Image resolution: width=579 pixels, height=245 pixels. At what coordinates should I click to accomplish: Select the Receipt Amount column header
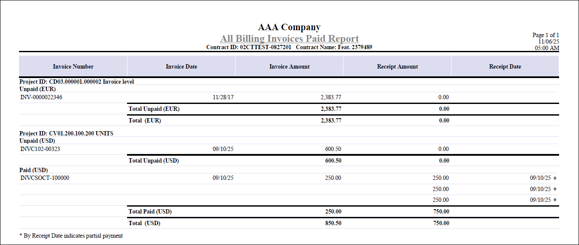[397, 66]
